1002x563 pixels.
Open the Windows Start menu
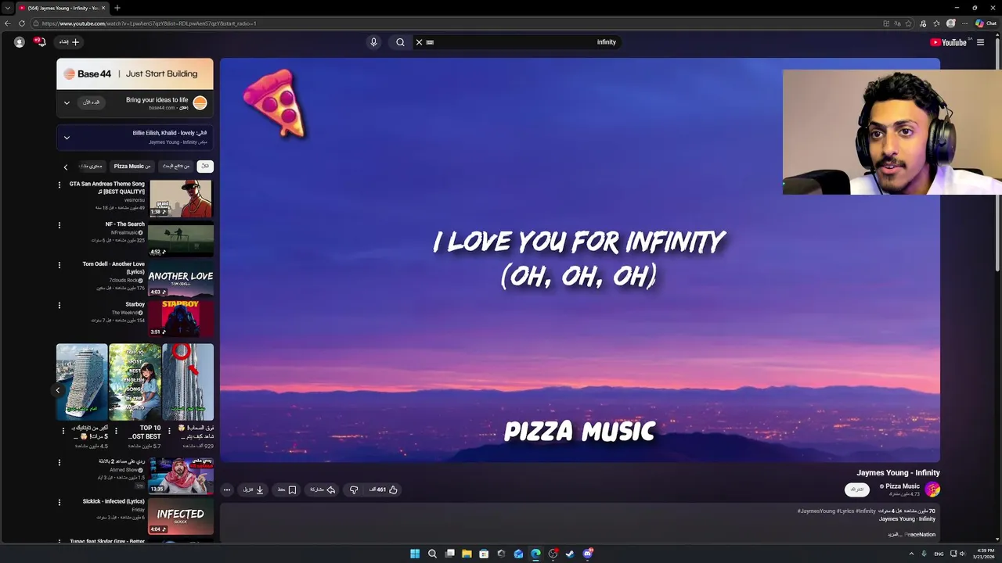(415, 554)
